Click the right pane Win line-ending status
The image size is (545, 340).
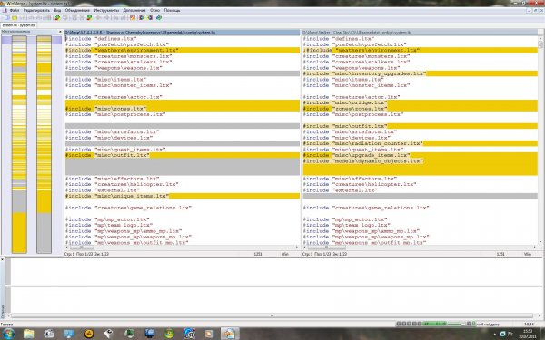528,254
